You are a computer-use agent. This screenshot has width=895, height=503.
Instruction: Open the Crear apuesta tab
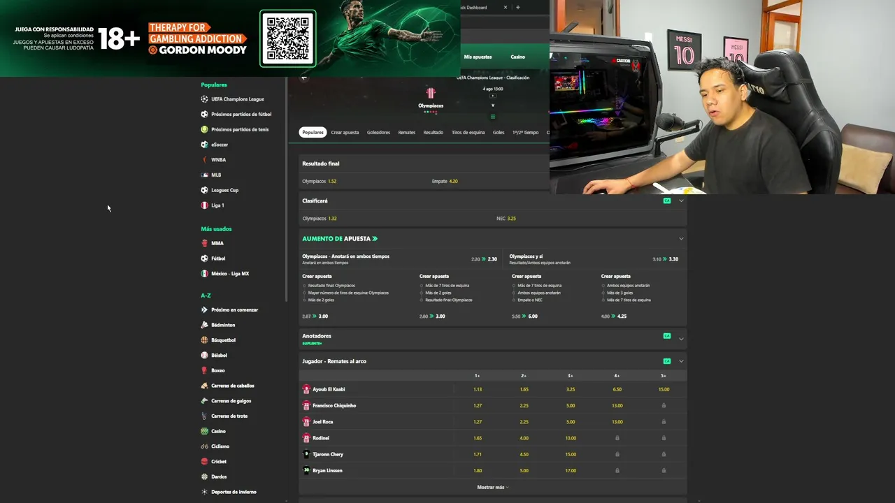point(345,132)
